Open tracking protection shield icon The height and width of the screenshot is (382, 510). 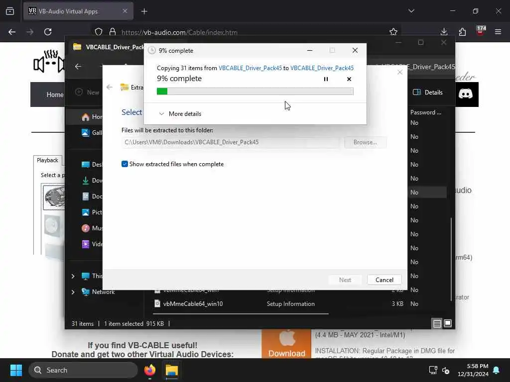click(x=99, y=32)
